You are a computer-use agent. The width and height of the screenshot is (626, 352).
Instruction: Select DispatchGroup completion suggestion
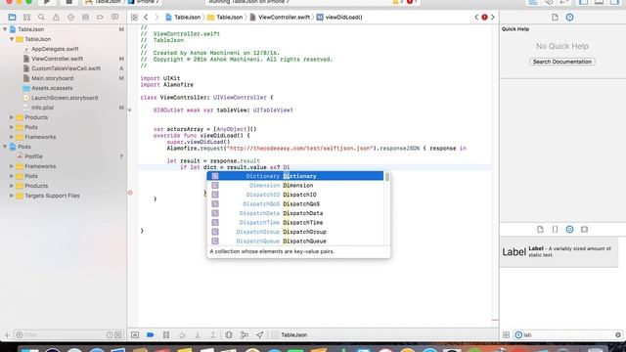pos(295,232)
